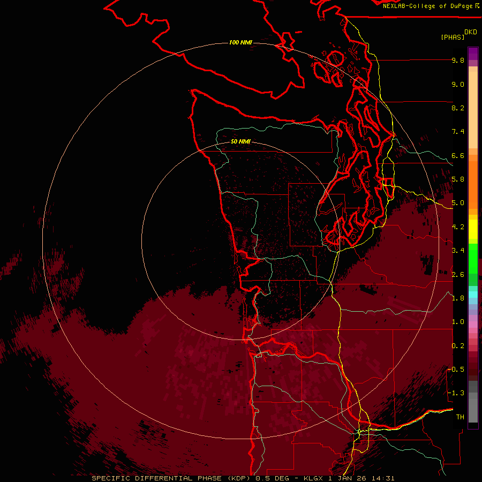Click the 1.0 value on color scale

458,321
